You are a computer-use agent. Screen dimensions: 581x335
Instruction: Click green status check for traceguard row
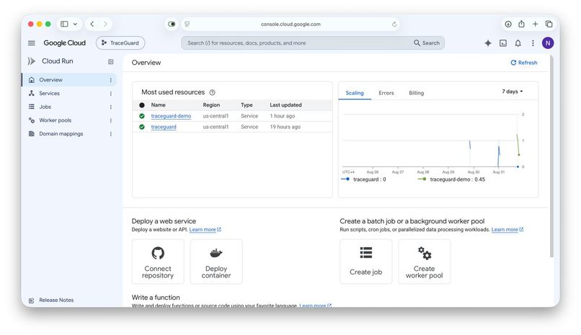click(142, 127)
